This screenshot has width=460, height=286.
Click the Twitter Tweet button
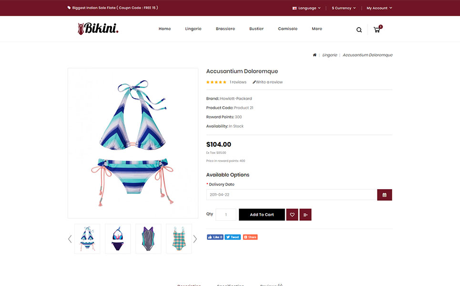coord(233,237)
